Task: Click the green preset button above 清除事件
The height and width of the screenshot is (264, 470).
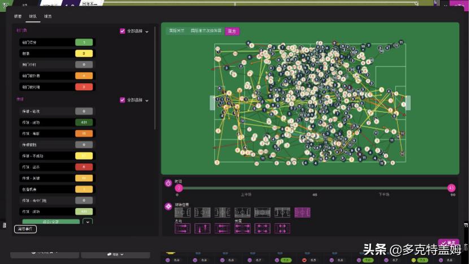Action: [51, 222]
